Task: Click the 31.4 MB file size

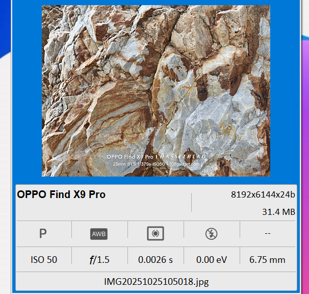Action: click(278, 211)
